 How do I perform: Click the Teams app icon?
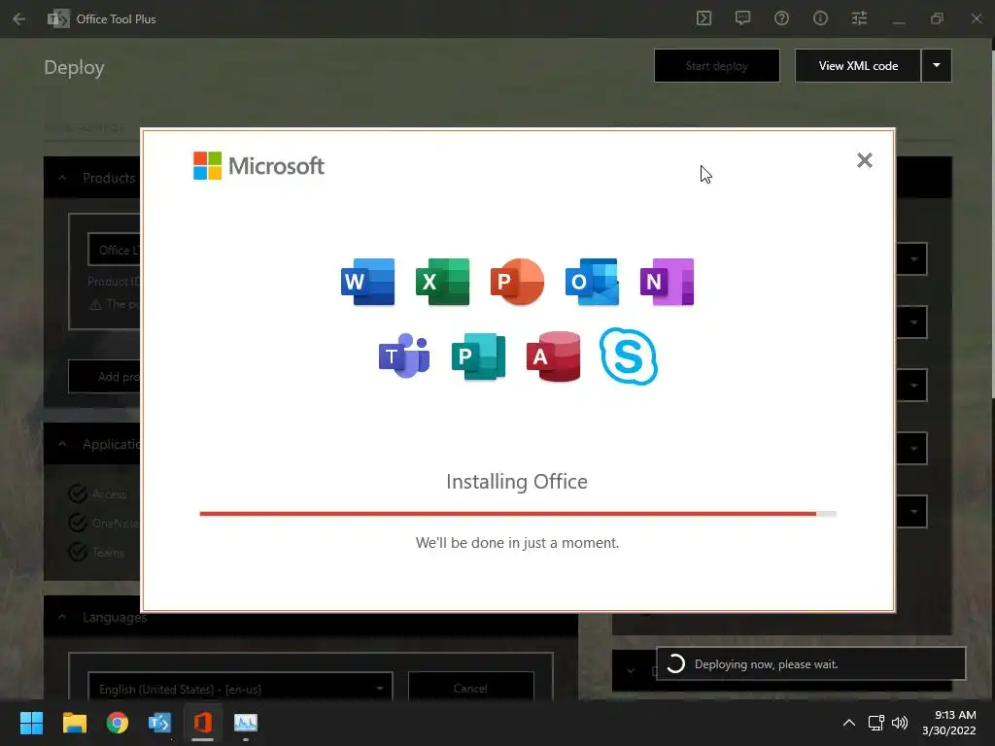tap(404, 356)
